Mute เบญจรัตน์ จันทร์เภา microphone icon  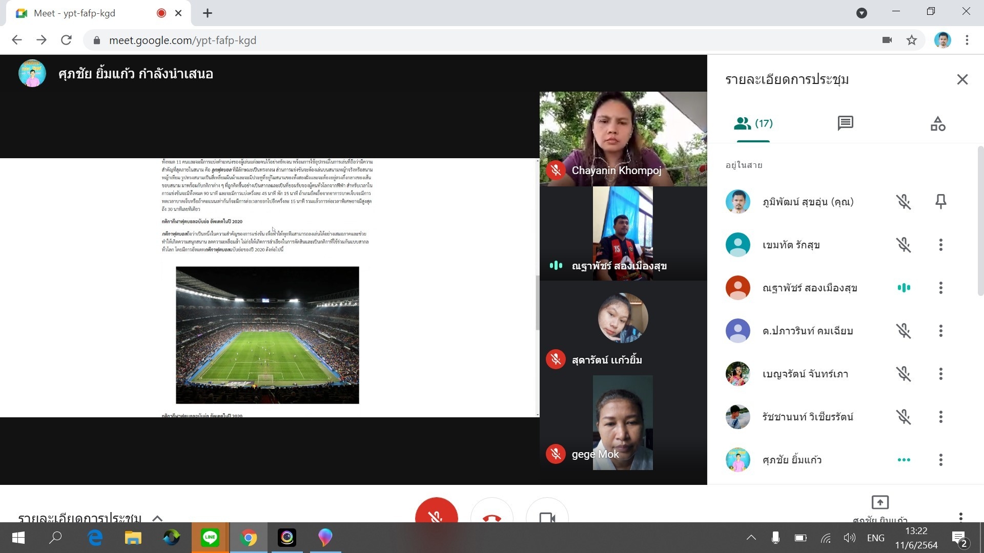(904, 374)
